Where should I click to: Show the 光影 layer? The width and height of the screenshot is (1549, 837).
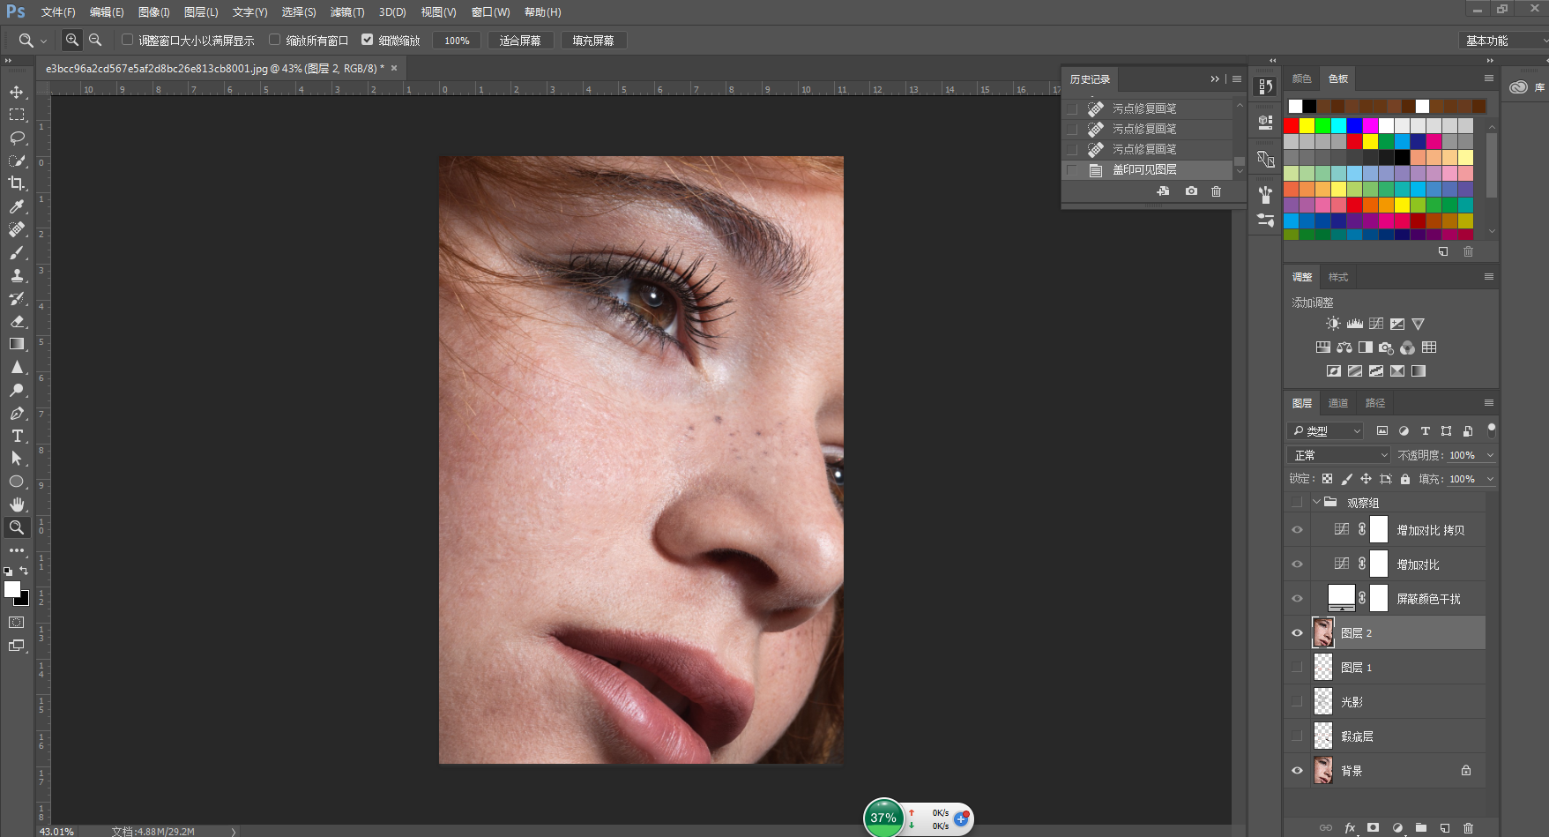[x=1297, y=702]
